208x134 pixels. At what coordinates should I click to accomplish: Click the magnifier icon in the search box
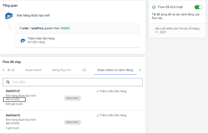[8, 82]
